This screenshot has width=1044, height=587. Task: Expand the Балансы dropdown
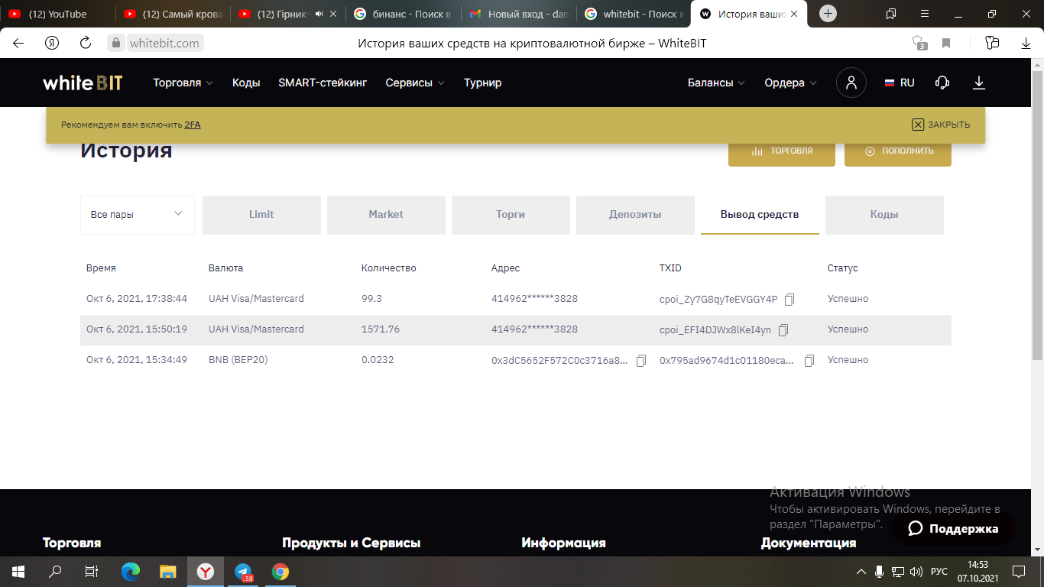pos(716,83)
